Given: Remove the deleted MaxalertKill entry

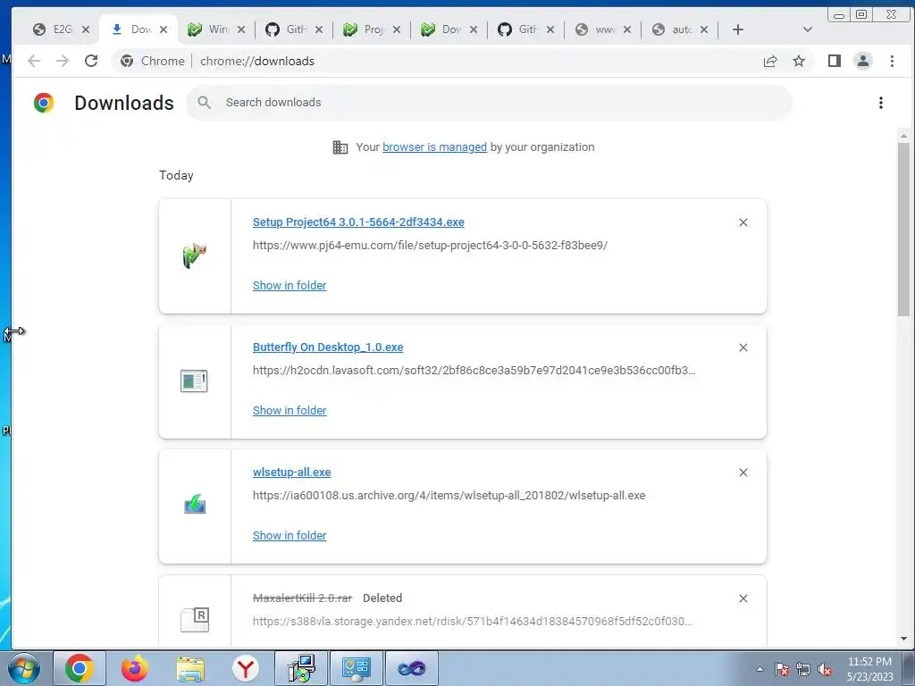Looking at the screenshot, I should pyautogui.click(x=743, y=598).
